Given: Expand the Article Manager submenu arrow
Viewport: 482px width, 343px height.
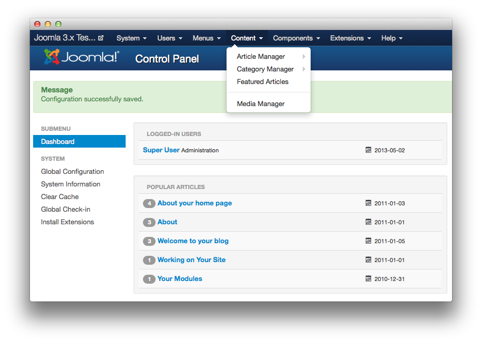Looking at the screenshot, I should coord(304,57).
